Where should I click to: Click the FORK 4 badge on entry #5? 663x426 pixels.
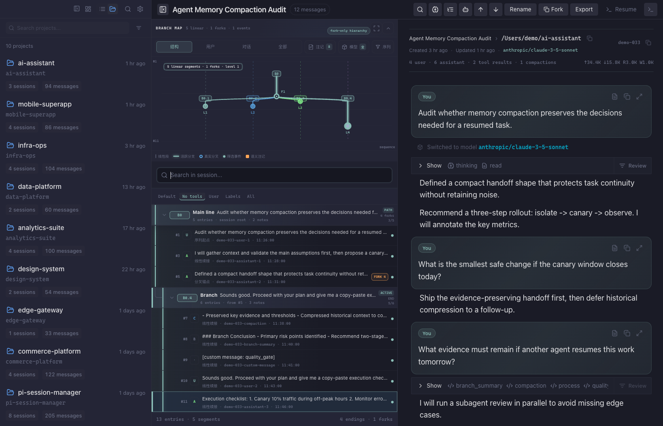[x=380, y=277]
